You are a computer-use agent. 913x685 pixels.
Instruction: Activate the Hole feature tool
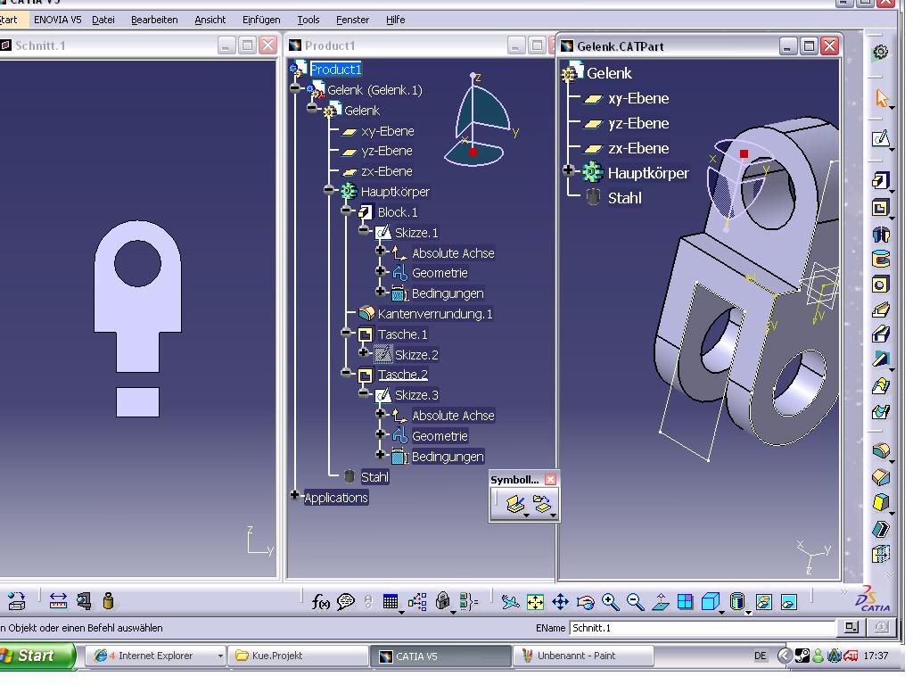pyautogui.click(x=880, y=285)
